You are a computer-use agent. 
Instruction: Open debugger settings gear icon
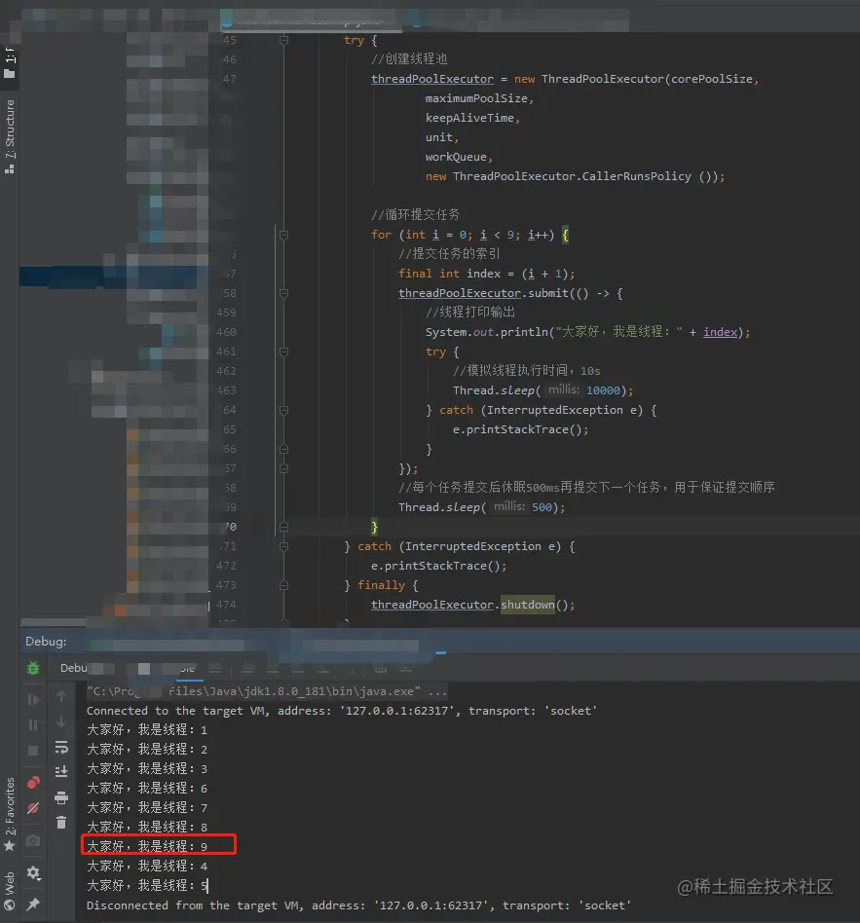click(x=33, y=873)
